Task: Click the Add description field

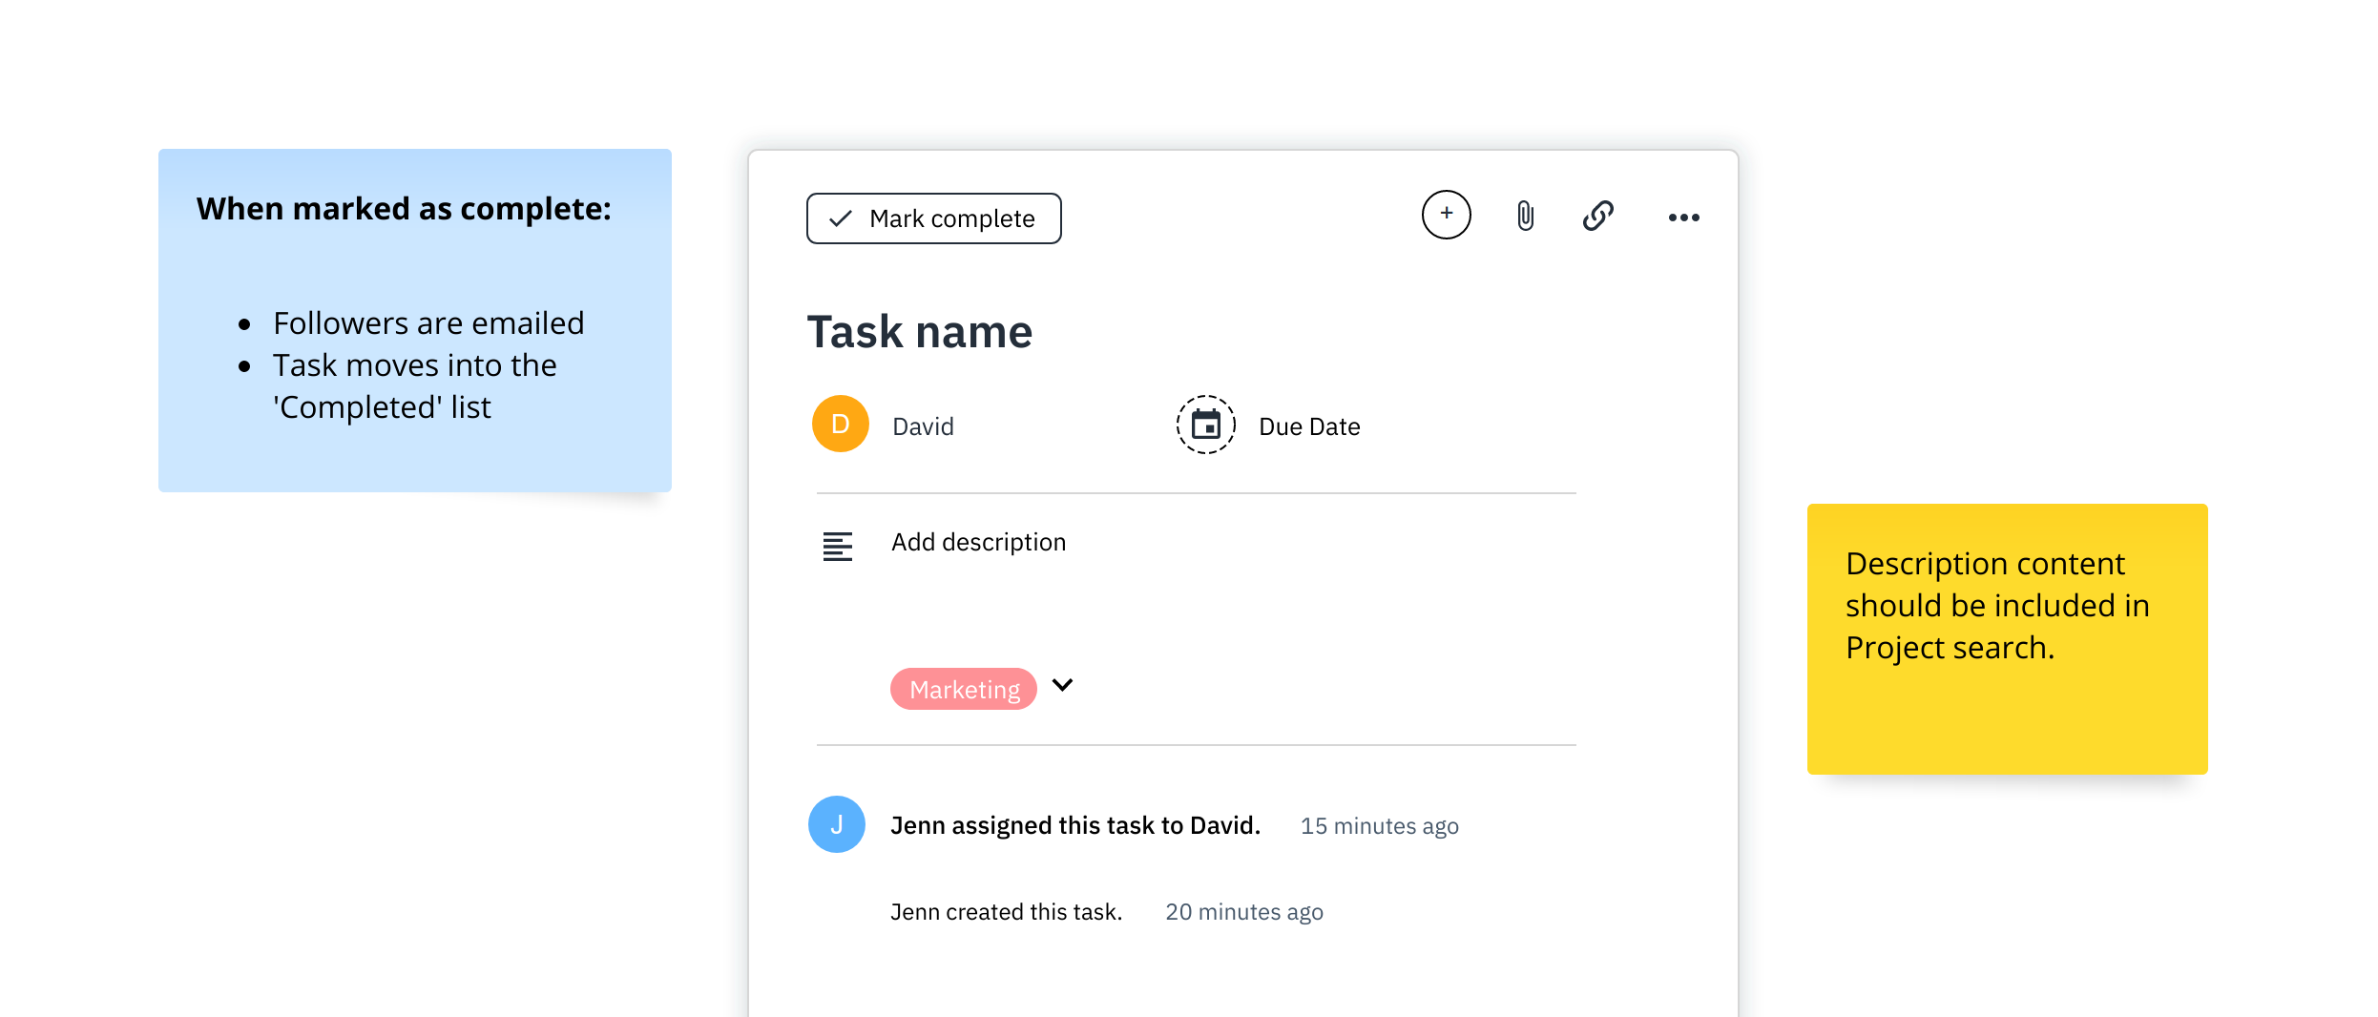Action: coord(978,542)
